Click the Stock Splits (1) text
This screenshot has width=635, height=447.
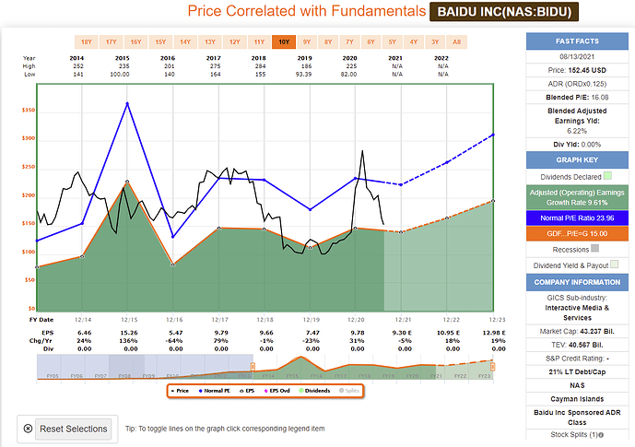(x=574, y=434)
